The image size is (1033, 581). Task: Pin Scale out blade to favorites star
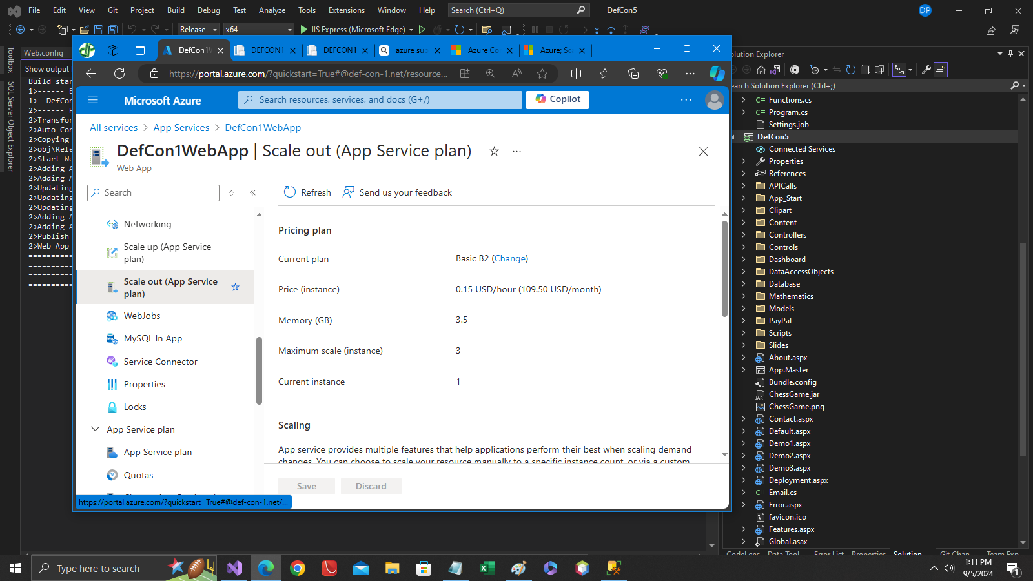[x=235, y=287]
